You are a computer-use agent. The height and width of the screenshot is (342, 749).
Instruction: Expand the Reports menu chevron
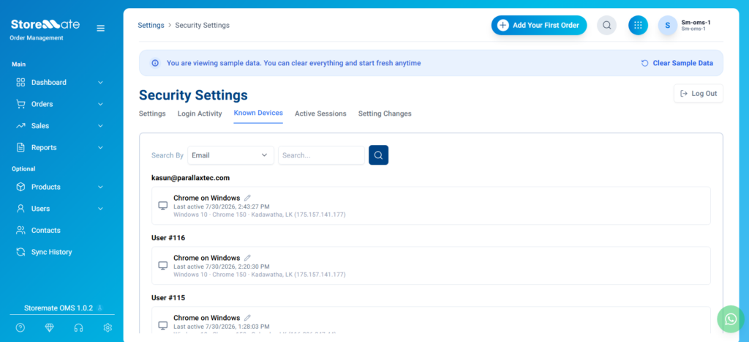coord(100,147)
